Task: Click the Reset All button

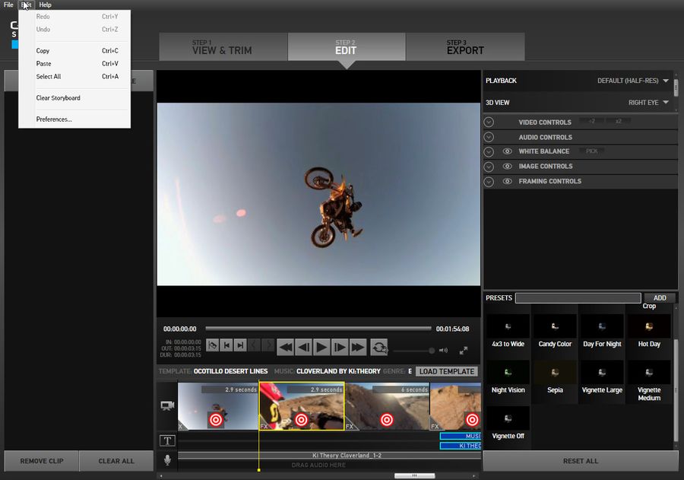Action: tap(580, 461)
